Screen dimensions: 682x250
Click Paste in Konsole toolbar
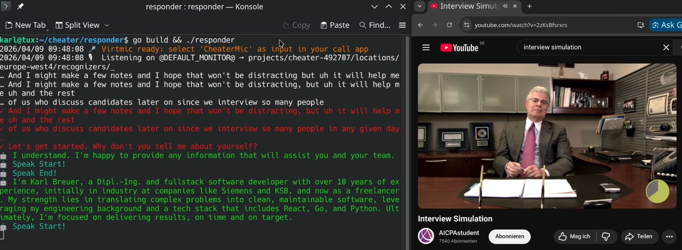pyautogui.click(x=335, y=25)
